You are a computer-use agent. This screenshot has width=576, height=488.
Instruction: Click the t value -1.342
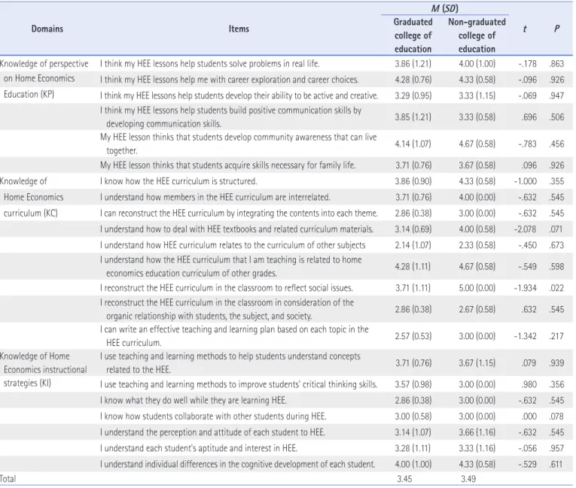[526, 336]
